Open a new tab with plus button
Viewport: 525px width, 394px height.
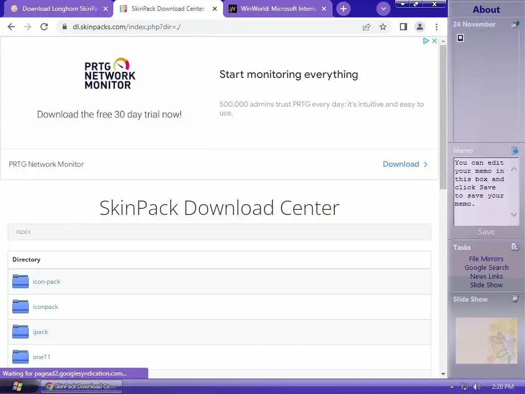pos(344,9)
